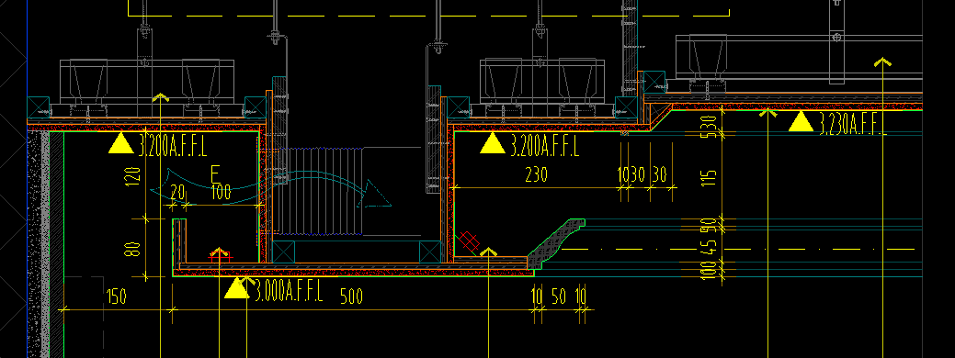Select the red cross-hatched diamond symbol
Viewport: 955px width, 358px height.
[x=469, y=241]
